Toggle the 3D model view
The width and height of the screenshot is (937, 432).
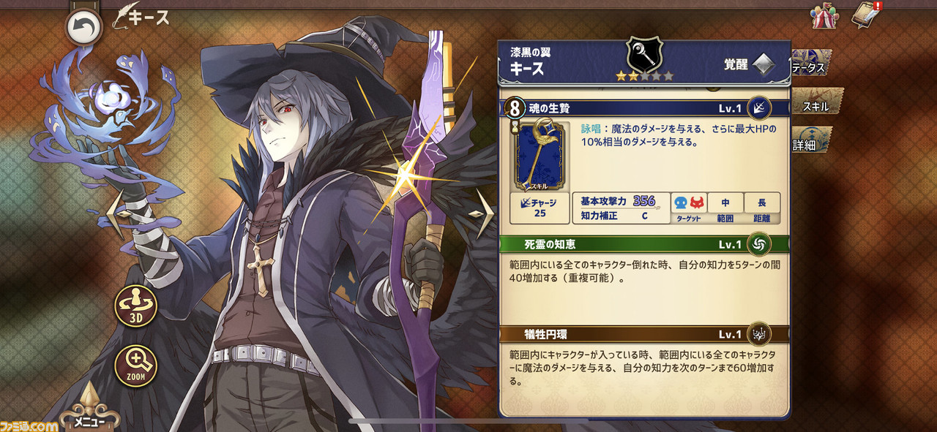(x=135, y=306)
